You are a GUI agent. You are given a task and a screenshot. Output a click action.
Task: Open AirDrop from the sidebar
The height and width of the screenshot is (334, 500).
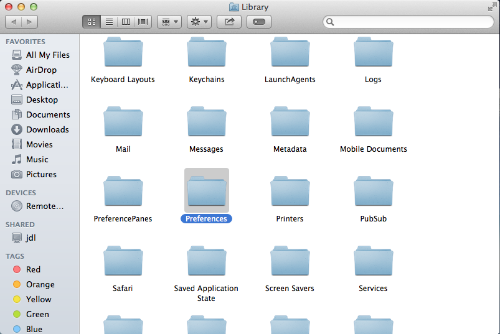point(41,70)
